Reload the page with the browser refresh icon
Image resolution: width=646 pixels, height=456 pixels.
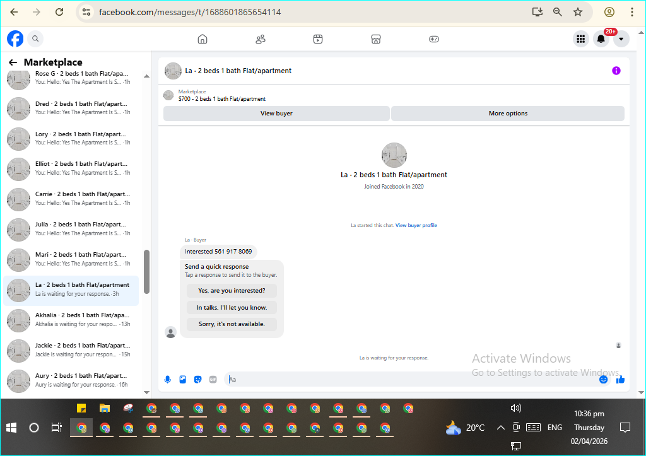click(x=59, y=12)
